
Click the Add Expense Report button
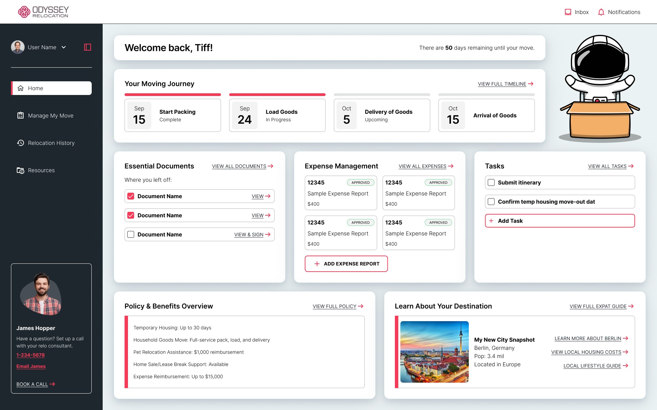[x=346, y=264]
